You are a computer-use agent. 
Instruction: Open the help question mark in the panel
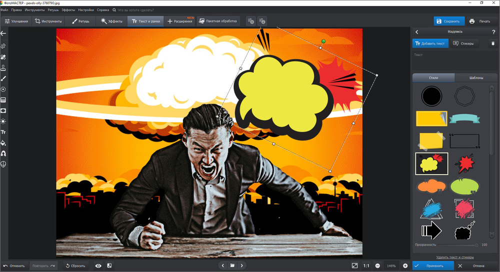493,32
